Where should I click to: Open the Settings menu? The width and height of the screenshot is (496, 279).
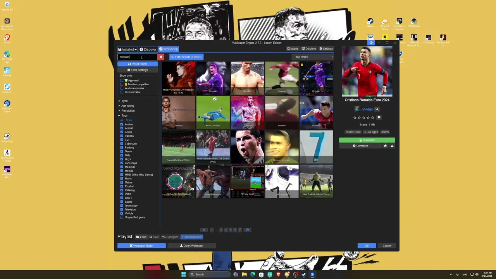(326, 49)
